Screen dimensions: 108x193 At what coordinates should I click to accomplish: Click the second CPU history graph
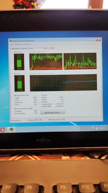(80, 61)
